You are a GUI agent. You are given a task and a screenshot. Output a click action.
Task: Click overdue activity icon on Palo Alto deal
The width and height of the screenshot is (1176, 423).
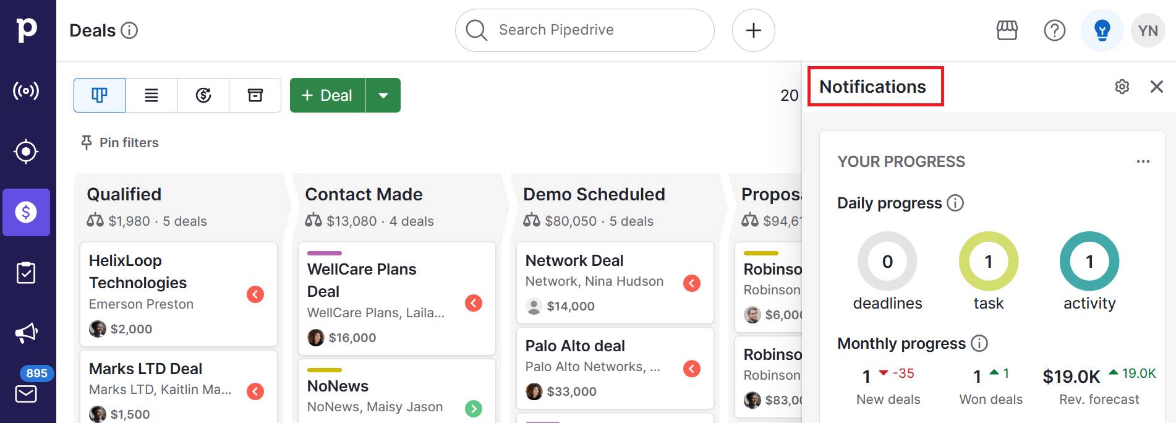click(x=692, y=369)
